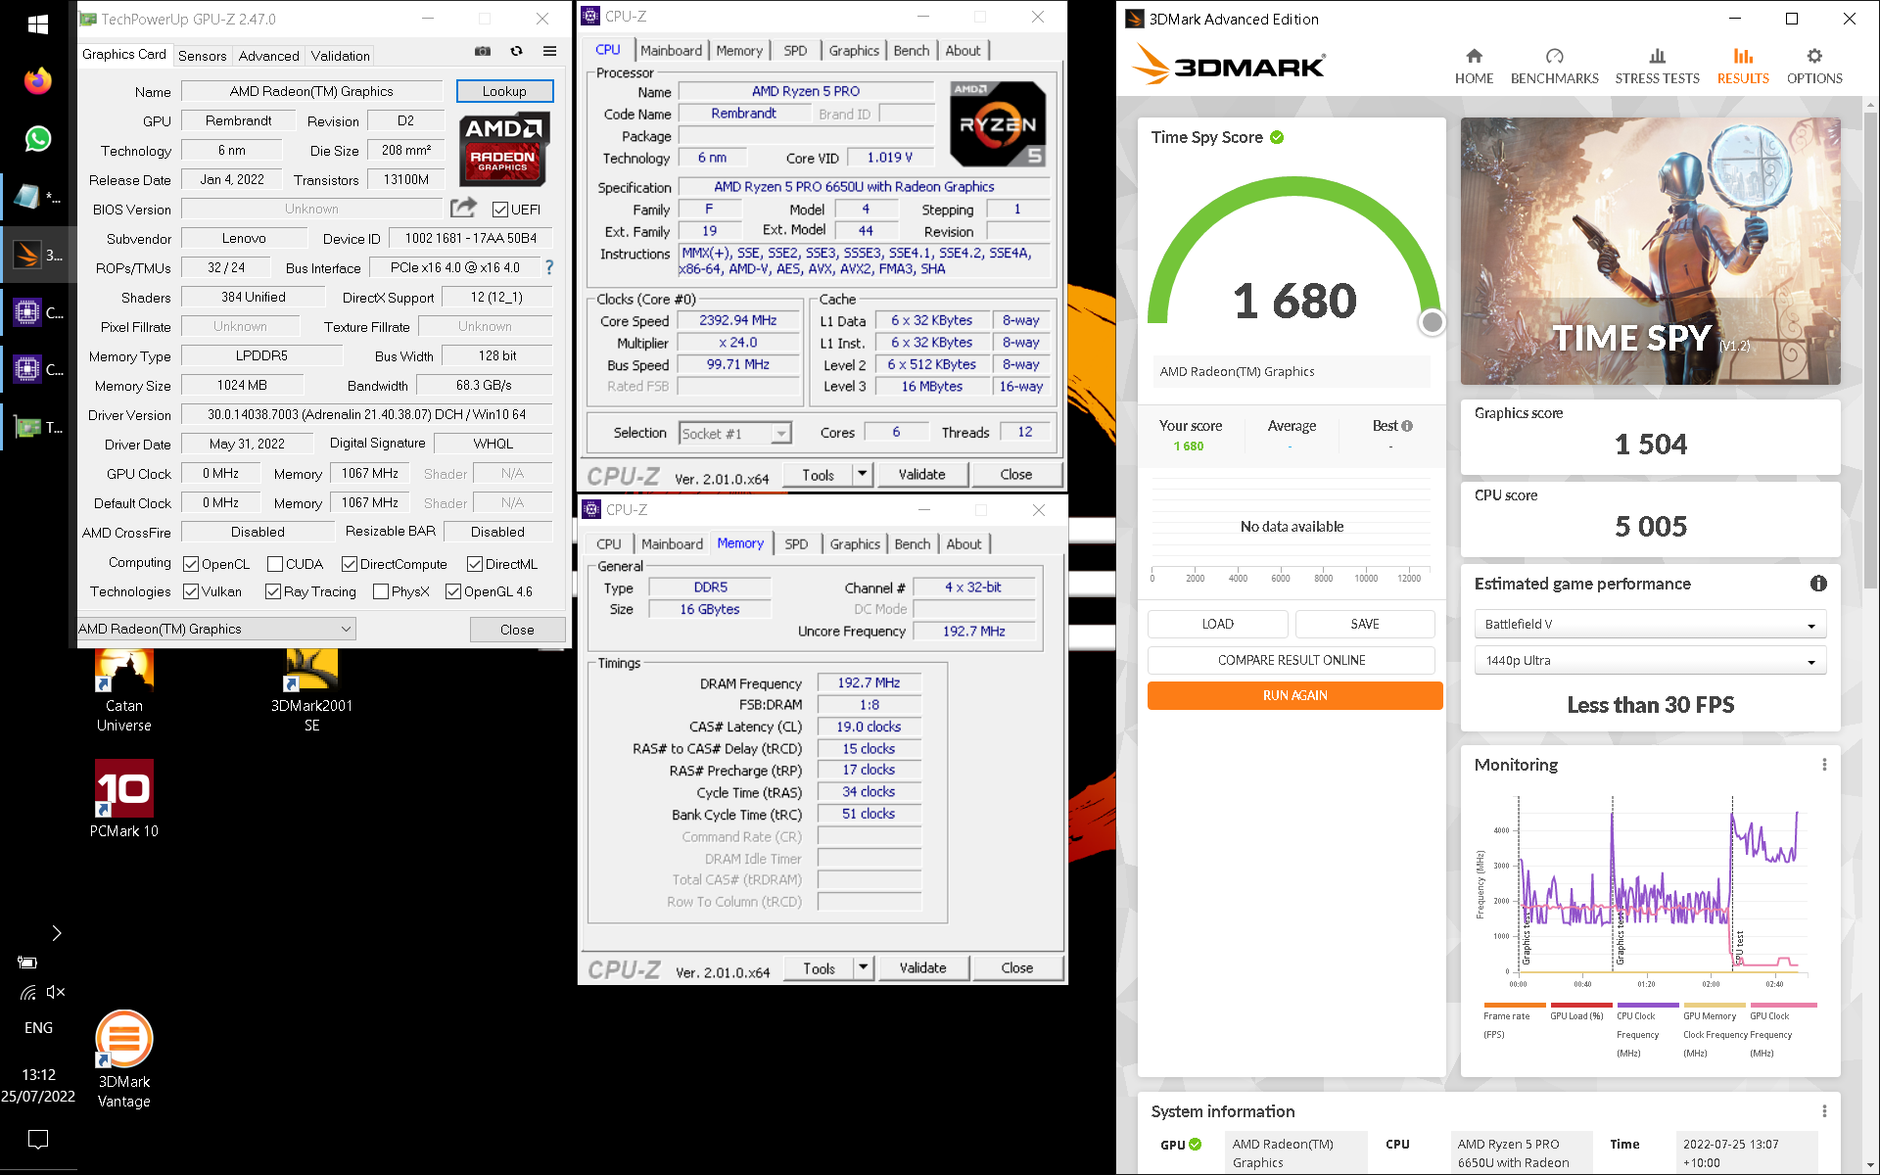Toggle the OpenGL 4.6 checkbox
Image resolution: width=1880 pixels, height=1175 pixels.
453,591
